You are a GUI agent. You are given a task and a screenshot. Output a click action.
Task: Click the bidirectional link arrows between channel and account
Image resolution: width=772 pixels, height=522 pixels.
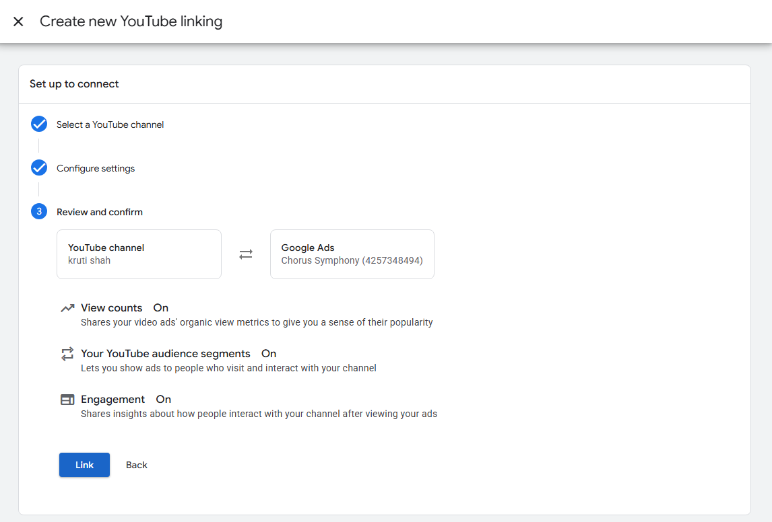click(245, 254)
